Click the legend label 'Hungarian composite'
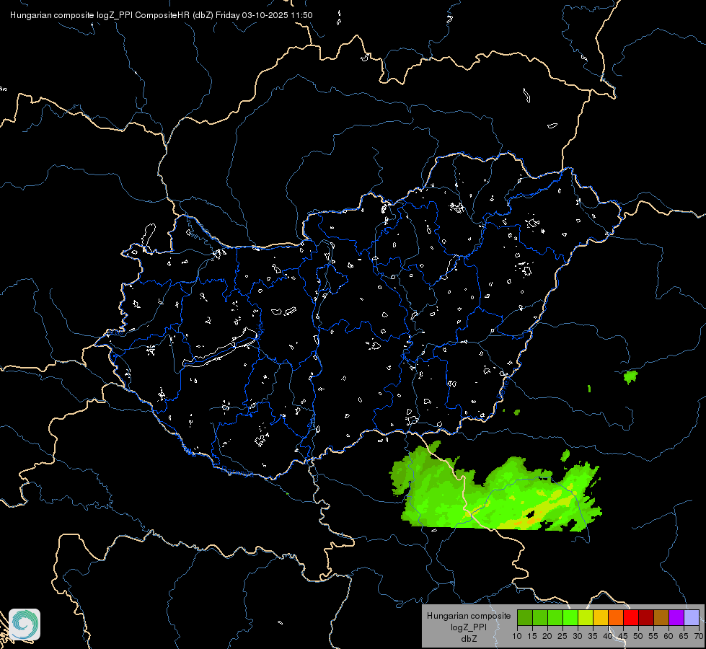The height and width of the screenshot is (649, 706). tap(469, 616)
